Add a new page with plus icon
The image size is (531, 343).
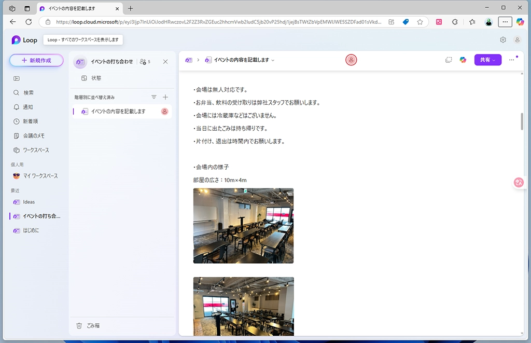[x=165, y=97]
